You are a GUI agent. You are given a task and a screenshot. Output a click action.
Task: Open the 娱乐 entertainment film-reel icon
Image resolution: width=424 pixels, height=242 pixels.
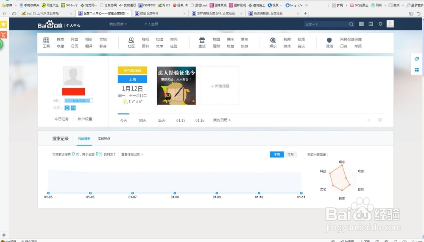273,41
